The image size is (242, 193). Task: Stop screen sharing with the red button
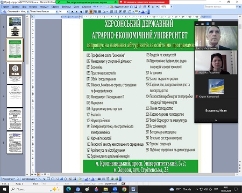click(x=144, y=2)
